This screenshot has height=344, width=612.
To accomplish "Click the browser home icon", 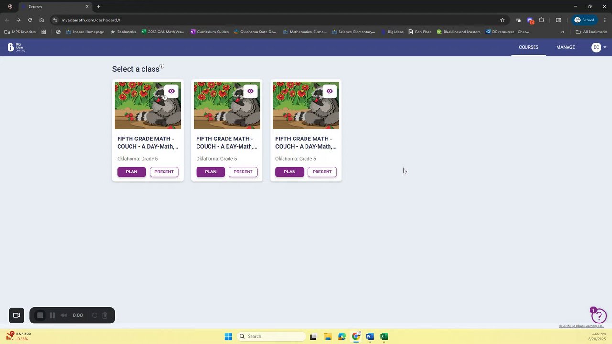I will [x=42, y=20].
